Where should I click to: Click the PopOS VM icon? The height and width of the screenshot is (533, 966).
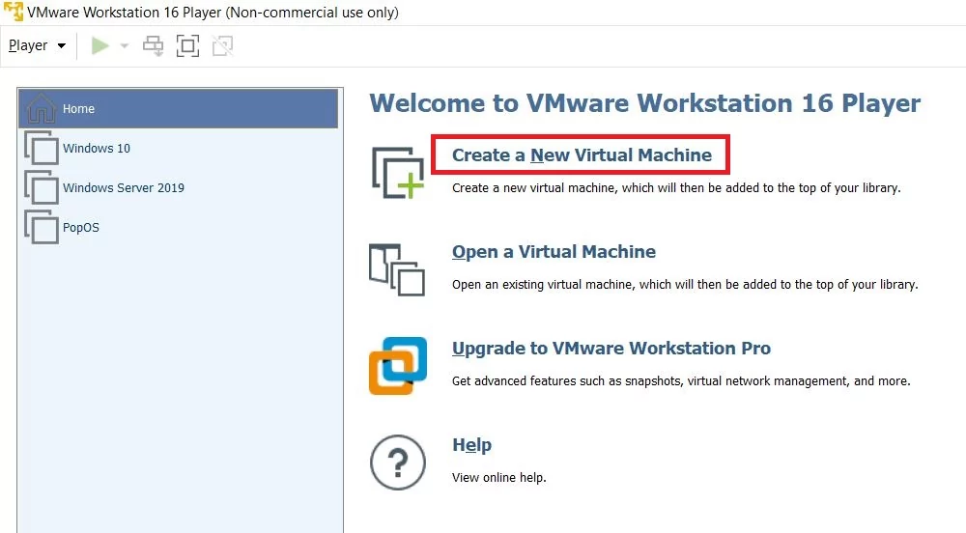point(42,227)
